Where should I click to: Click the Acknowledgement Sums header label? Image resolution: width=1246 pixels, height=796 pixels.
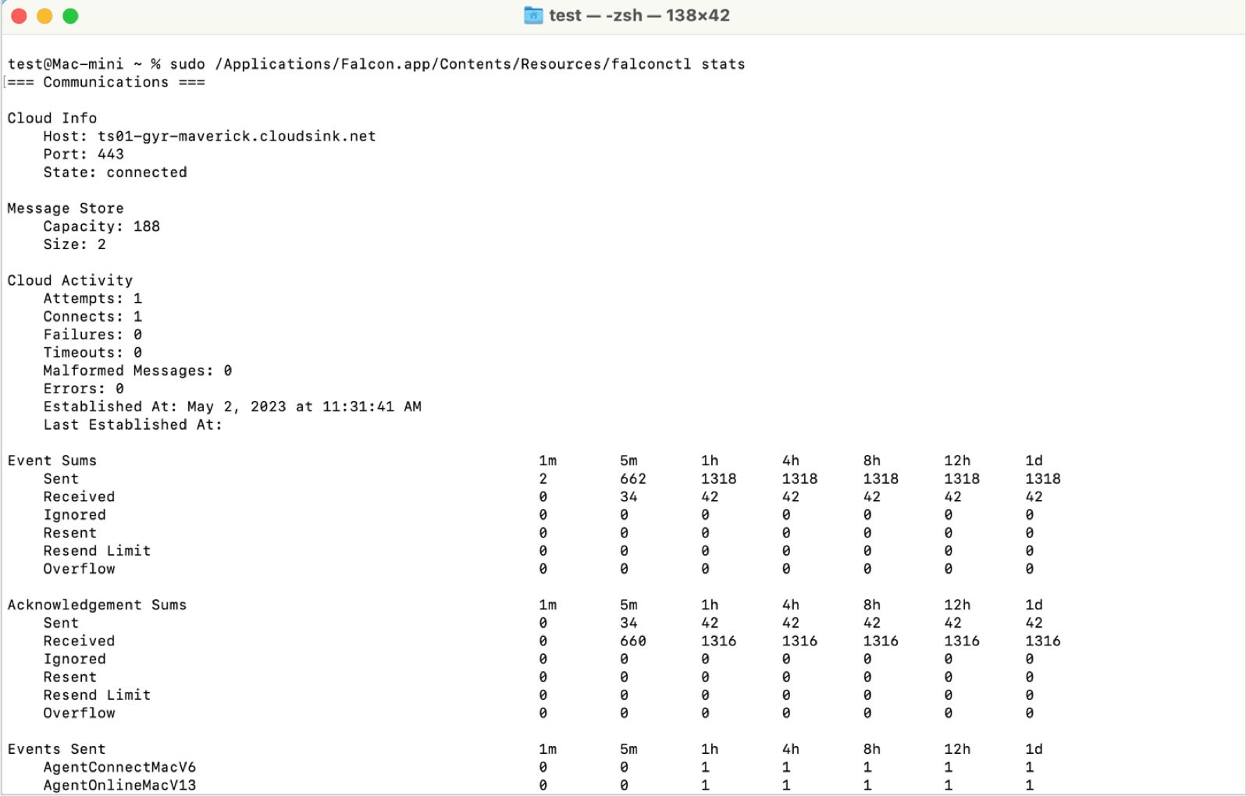[98, 605]
